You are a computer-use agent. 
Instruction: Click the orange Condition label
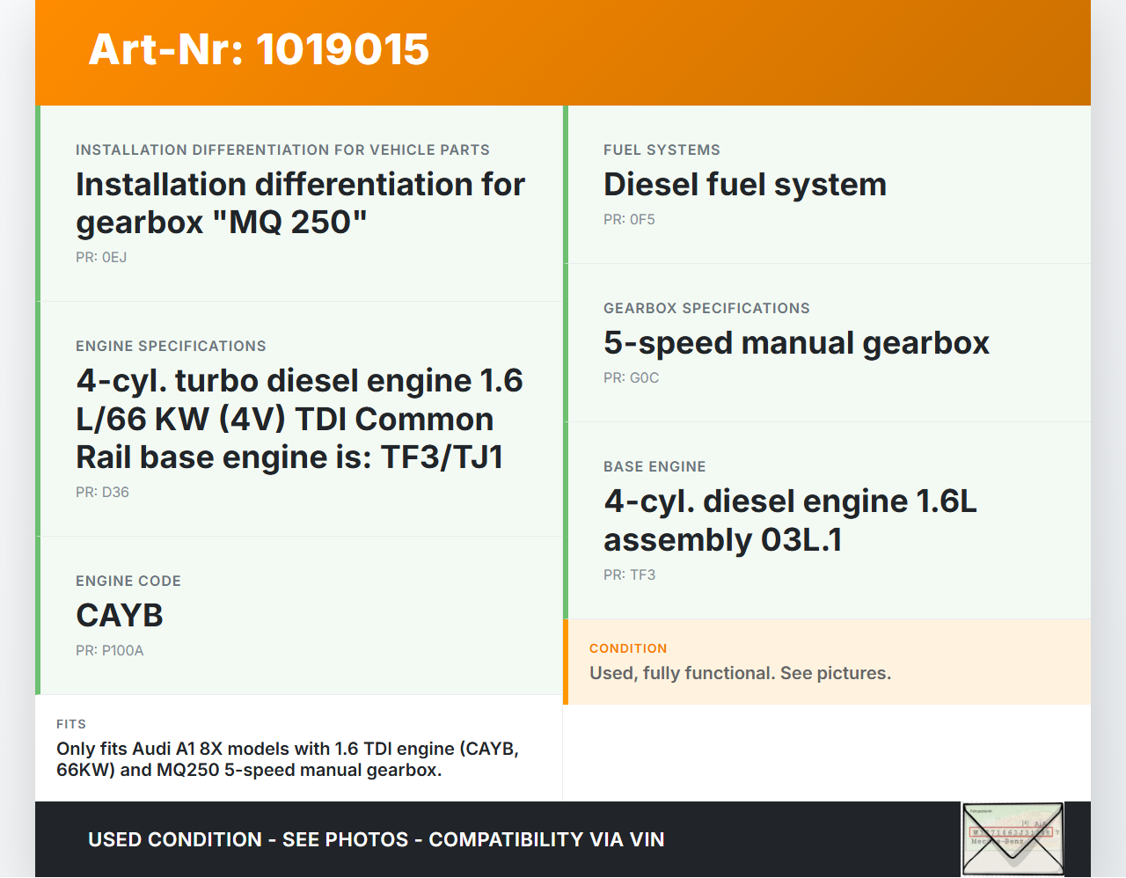[628, 648]
